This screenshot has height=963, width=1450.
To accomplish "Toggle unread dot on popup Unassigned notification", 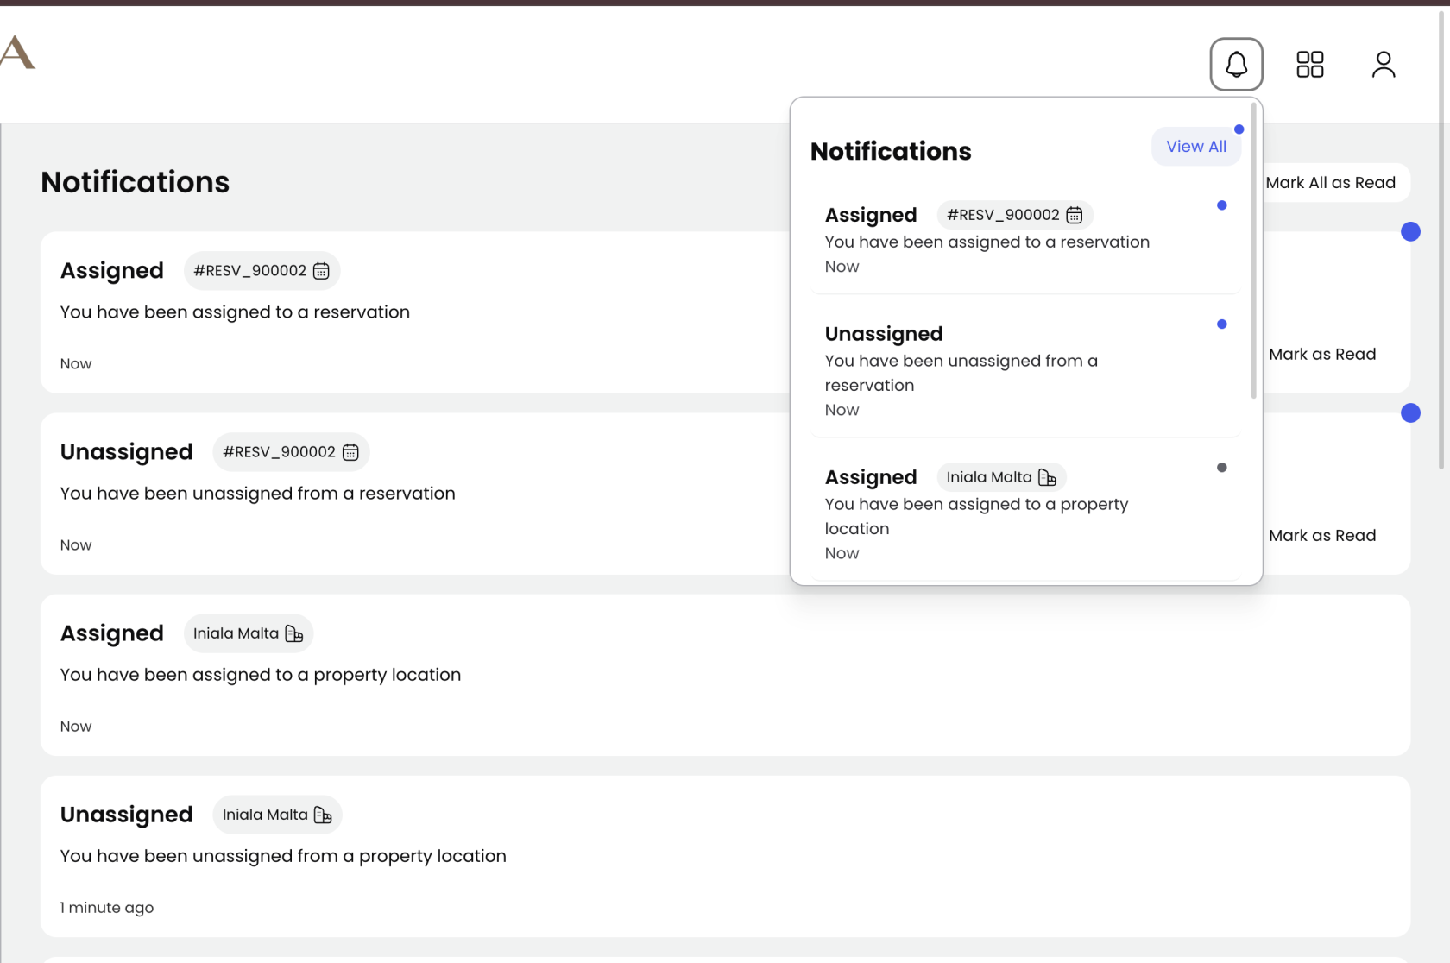I will click(x=1221, y=324).
